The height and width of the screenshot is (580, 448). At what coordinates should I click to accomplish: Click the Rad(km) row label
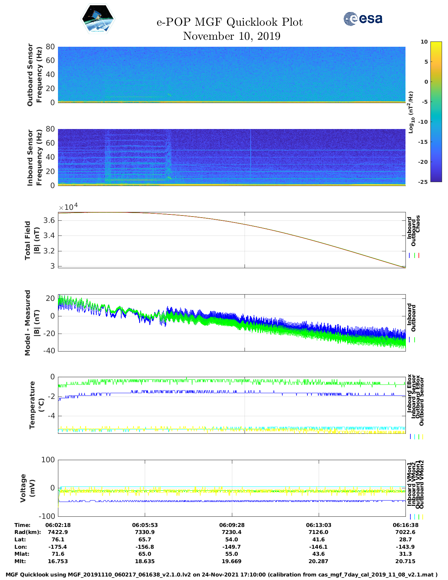pyautogui.click(x=27, y=532)
